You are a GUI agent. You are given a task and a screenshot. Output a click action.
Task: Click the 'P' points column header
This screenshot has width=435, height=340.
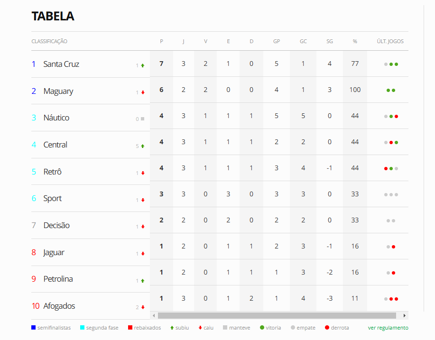161,41
